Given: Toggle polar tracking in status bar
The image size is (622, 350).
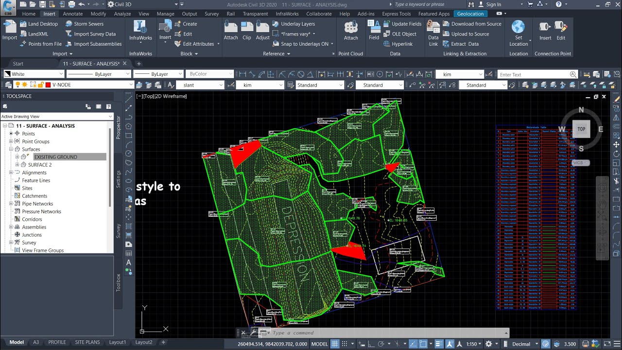Looking at the screenshot, I should point(381,344).
